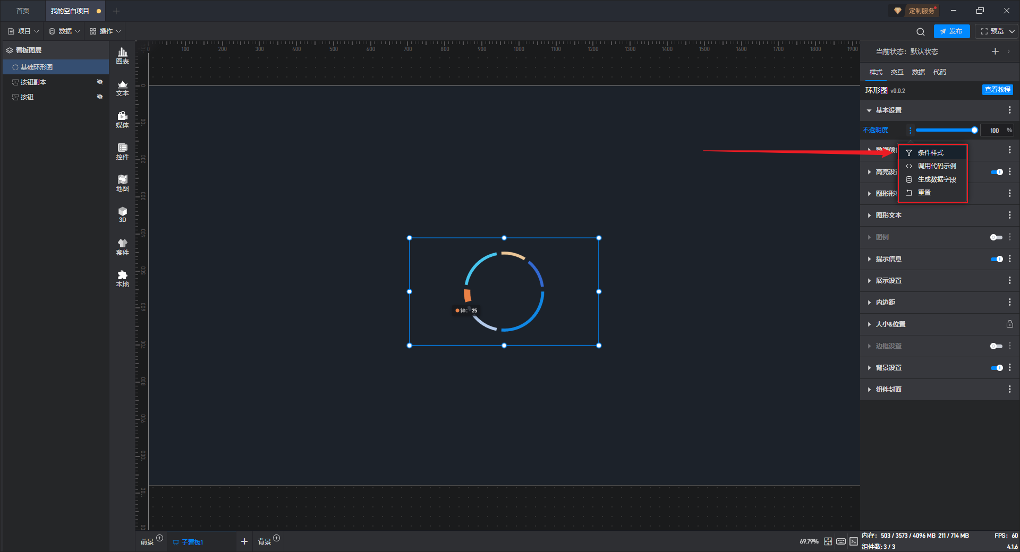Screen dimensions: 1020x552
Task: Click the 查看教程 tutorial button
Action: point(997,90)
